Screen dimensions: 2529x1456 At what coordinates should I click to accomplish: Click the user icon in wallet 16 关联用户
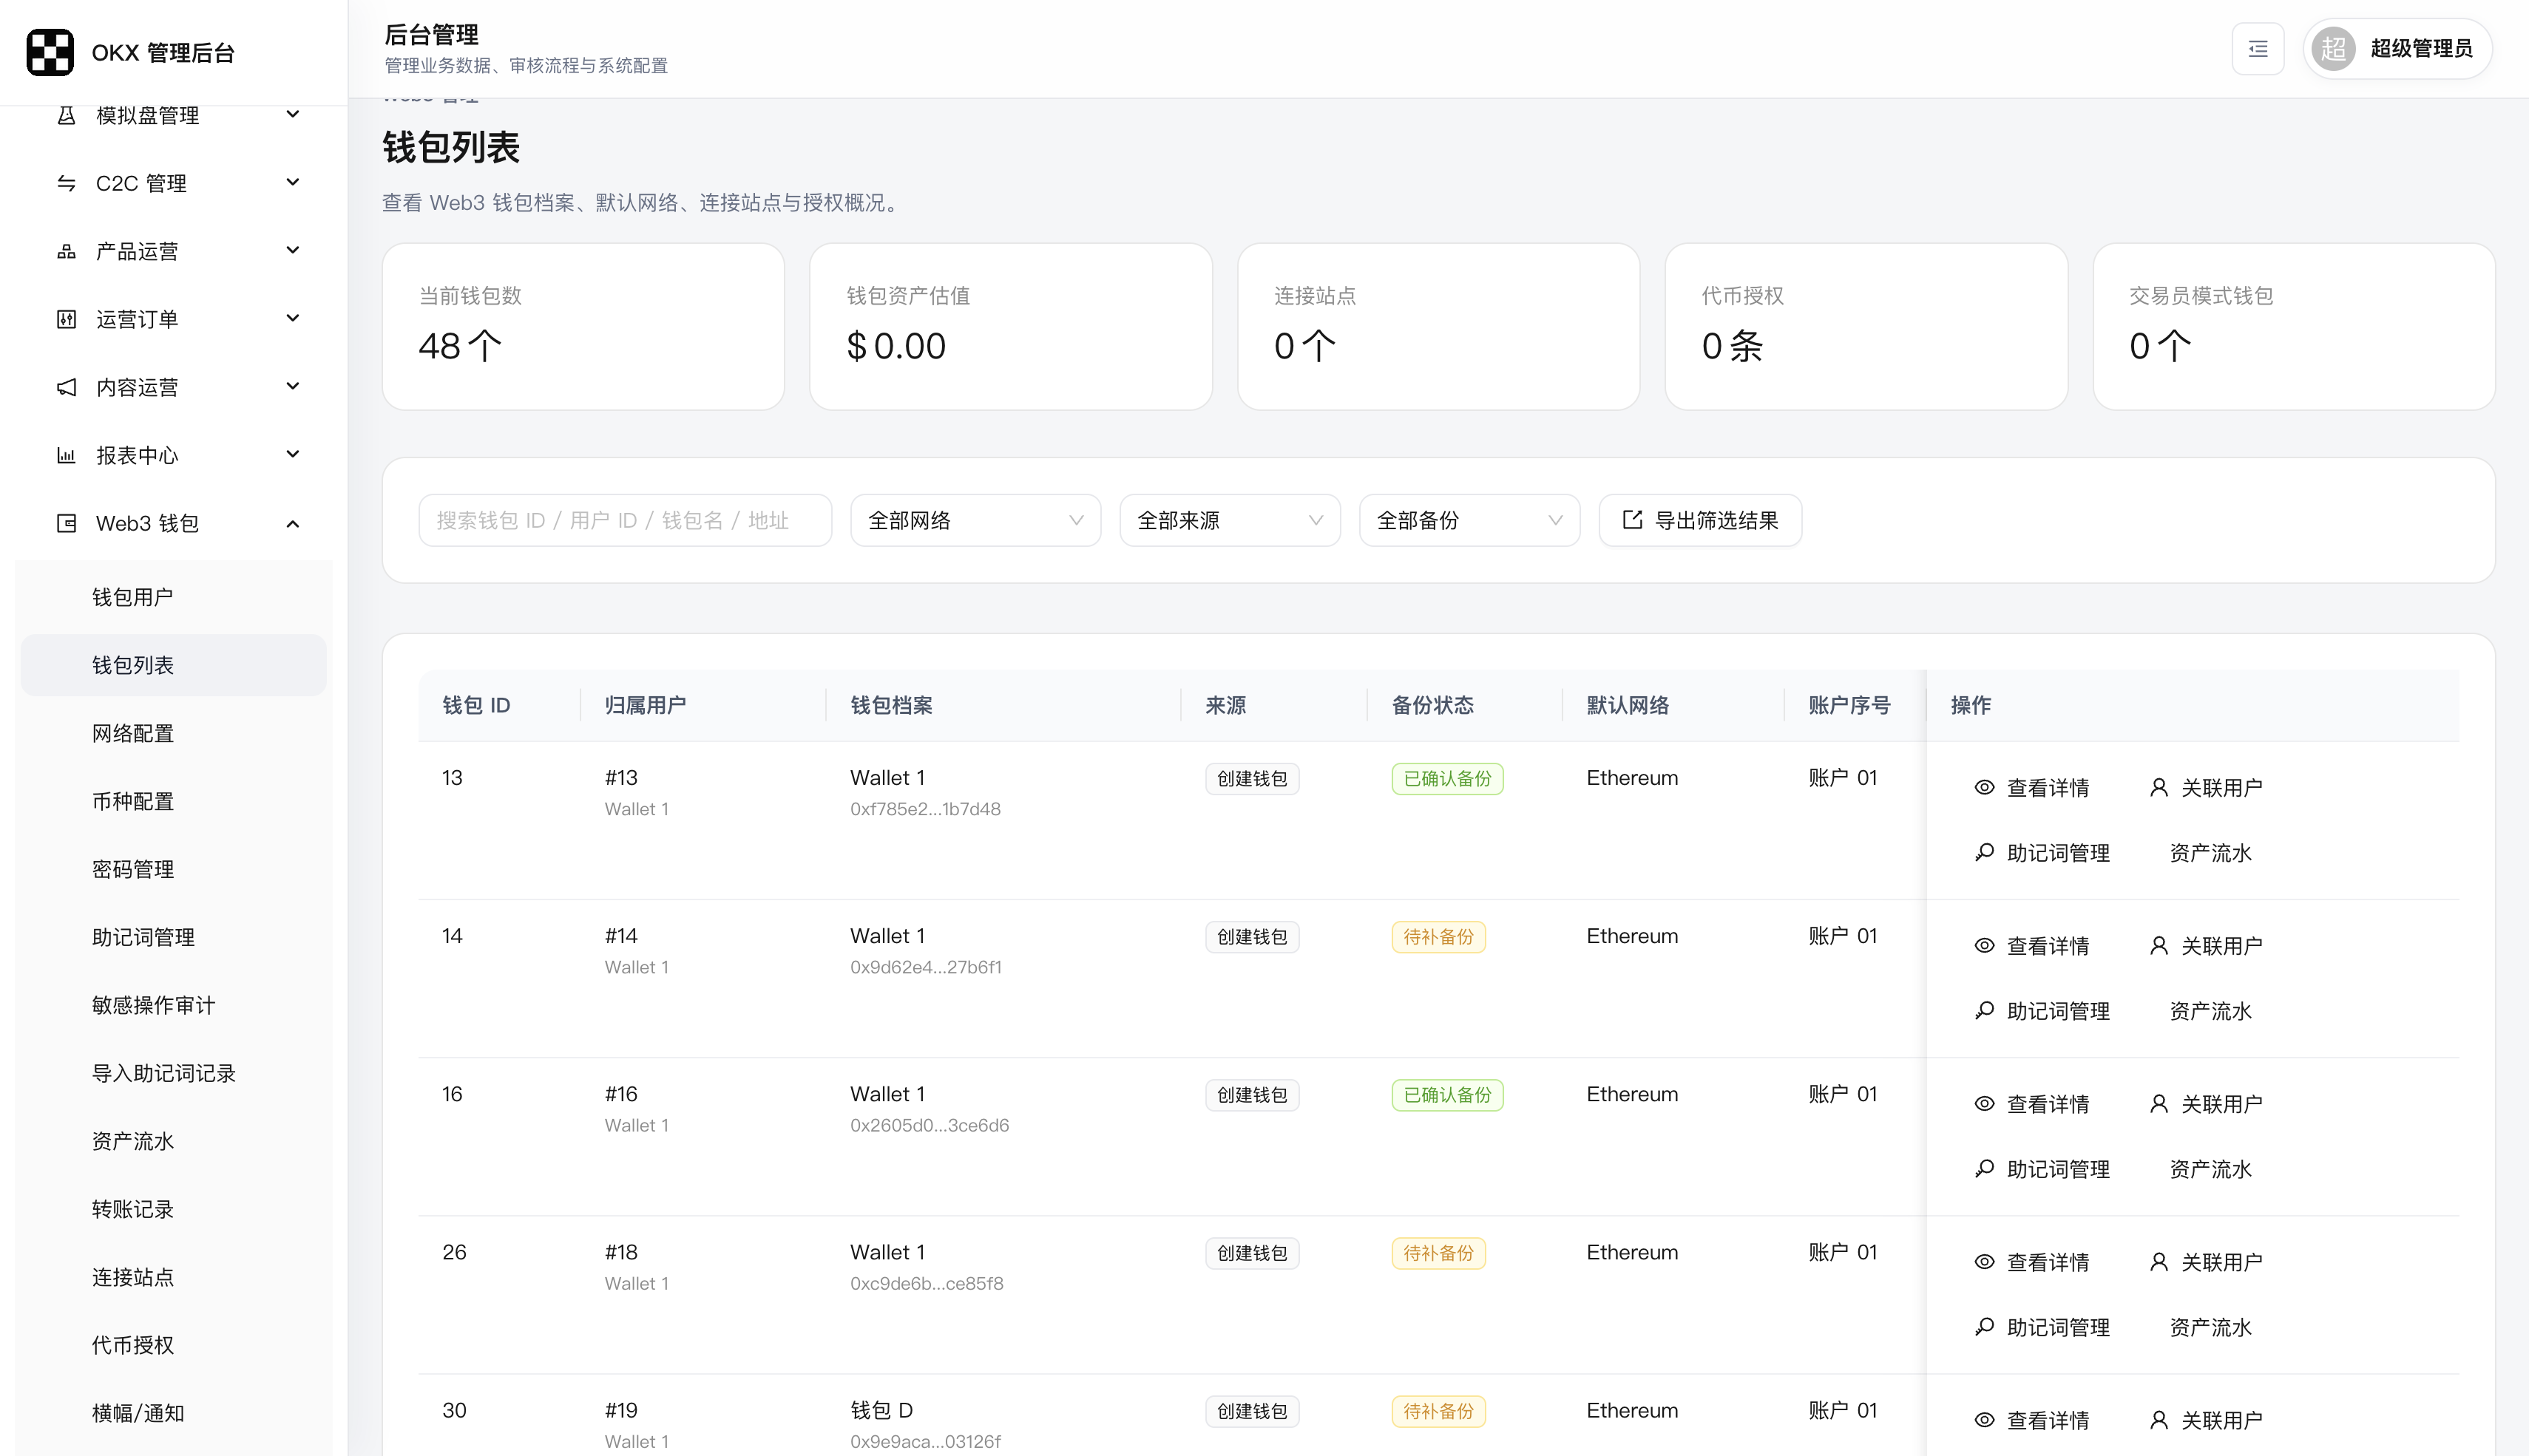tap(2159, 1103)
